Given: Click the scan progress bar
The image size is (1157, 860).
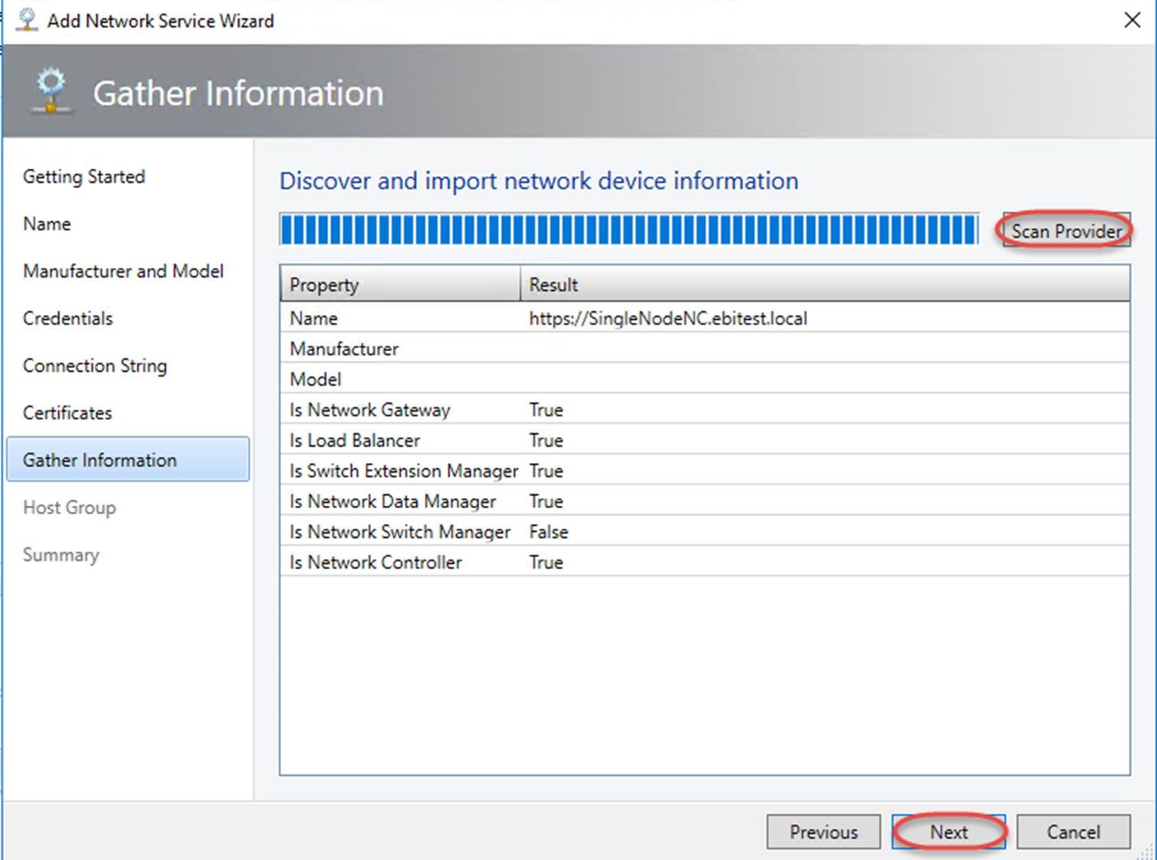Looking at the screenshot, I should pos(629,230).
